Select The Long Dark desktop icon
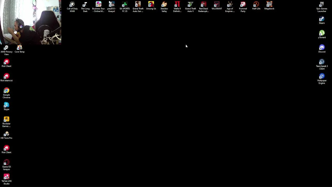Screen dimensions: 332x187 (85, 7)
